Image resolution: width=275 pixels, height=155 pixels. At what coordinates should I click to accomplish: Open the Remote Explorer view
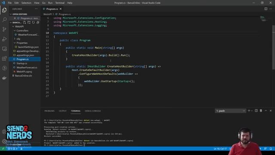point(4,49)
